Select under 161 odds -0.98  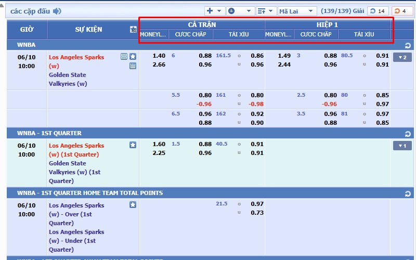pos(256,104)
